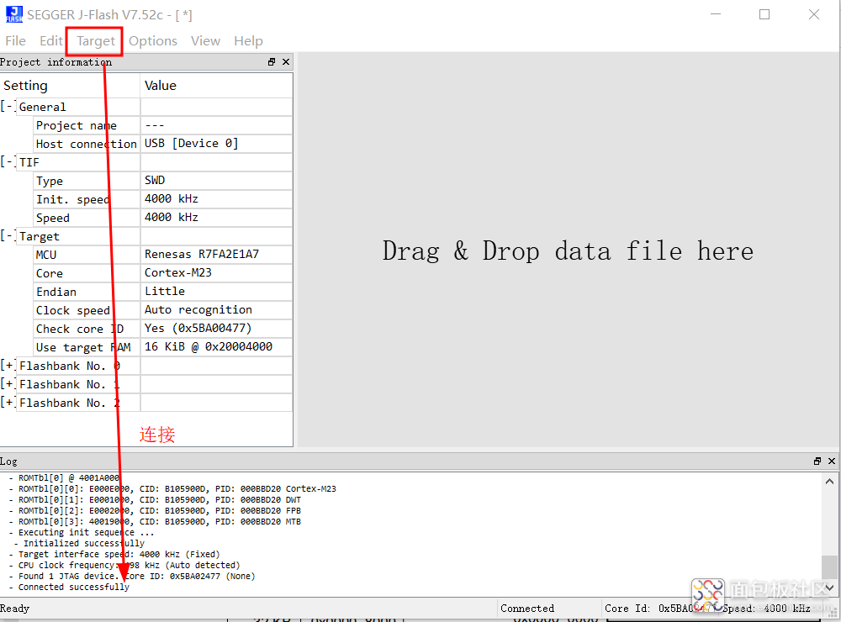Float the Log panel
This screenshot has height=622, width=841.
point(817,461)
